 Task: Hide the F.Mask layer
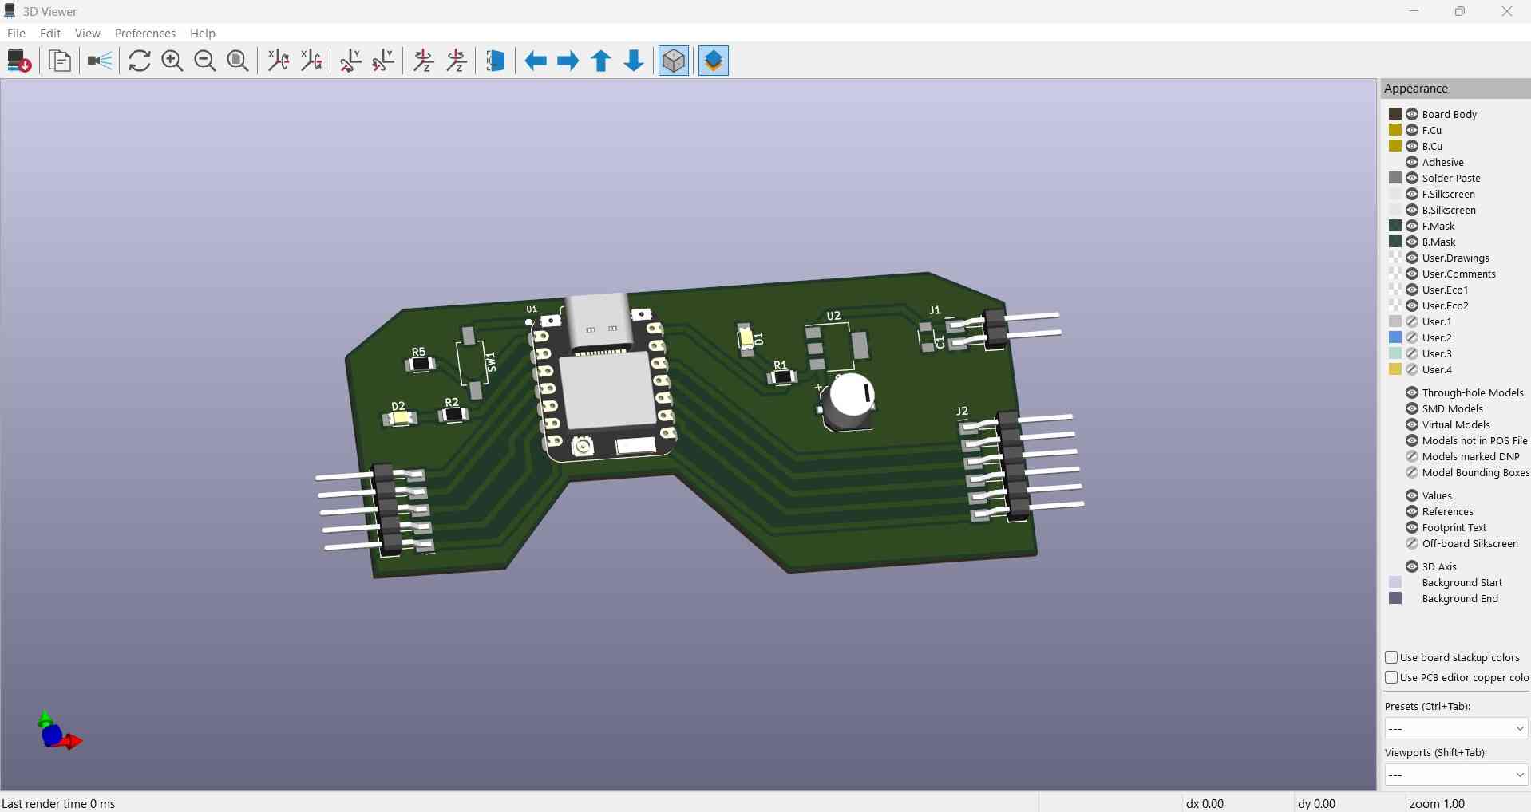(1412, 226)
